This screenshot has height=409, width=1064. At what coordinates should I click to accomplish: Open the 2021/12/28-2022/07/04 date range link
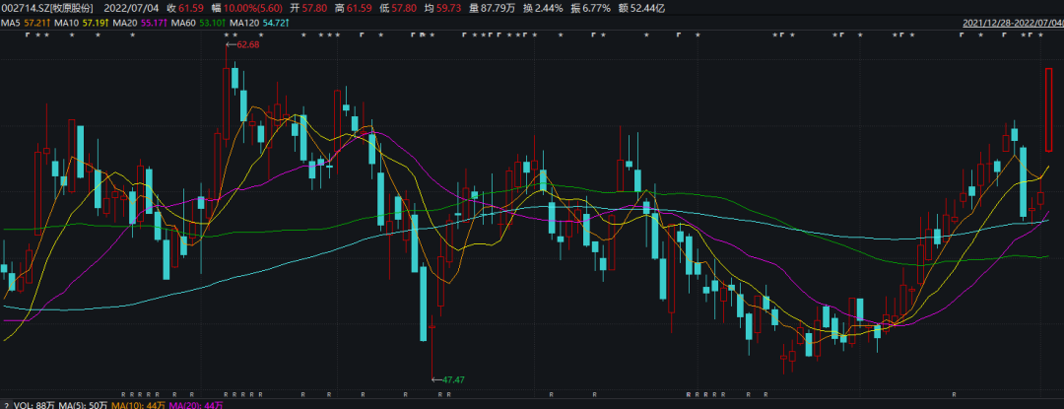(x=1008, y=21)
